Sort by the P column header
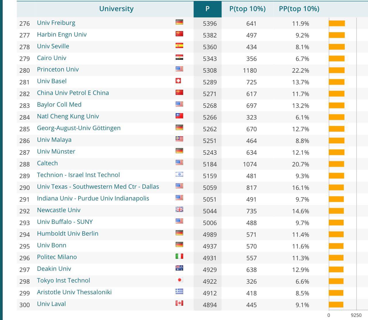The width and height of the screenshot is (368, 320). pos(208,9)
